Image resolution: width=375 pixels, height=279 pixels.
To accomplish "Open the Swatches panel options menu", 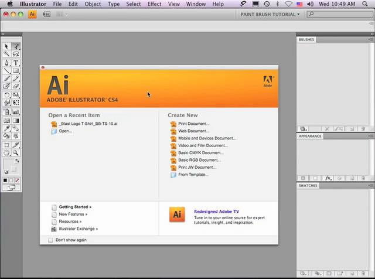I will click(371, 185).
